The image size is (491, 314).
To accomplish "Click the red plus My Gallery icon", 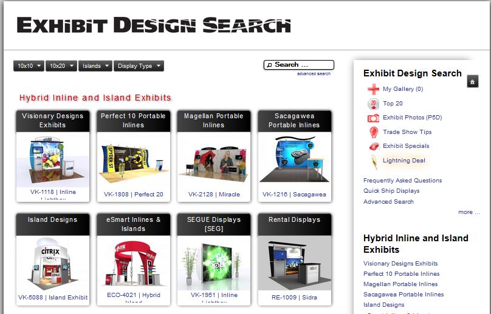I will [373, 89].
